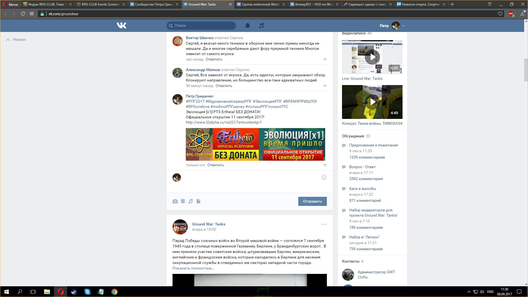The image size is (528, 297).
Task: Open Windows Start menu
Action: tap(7, 292)
